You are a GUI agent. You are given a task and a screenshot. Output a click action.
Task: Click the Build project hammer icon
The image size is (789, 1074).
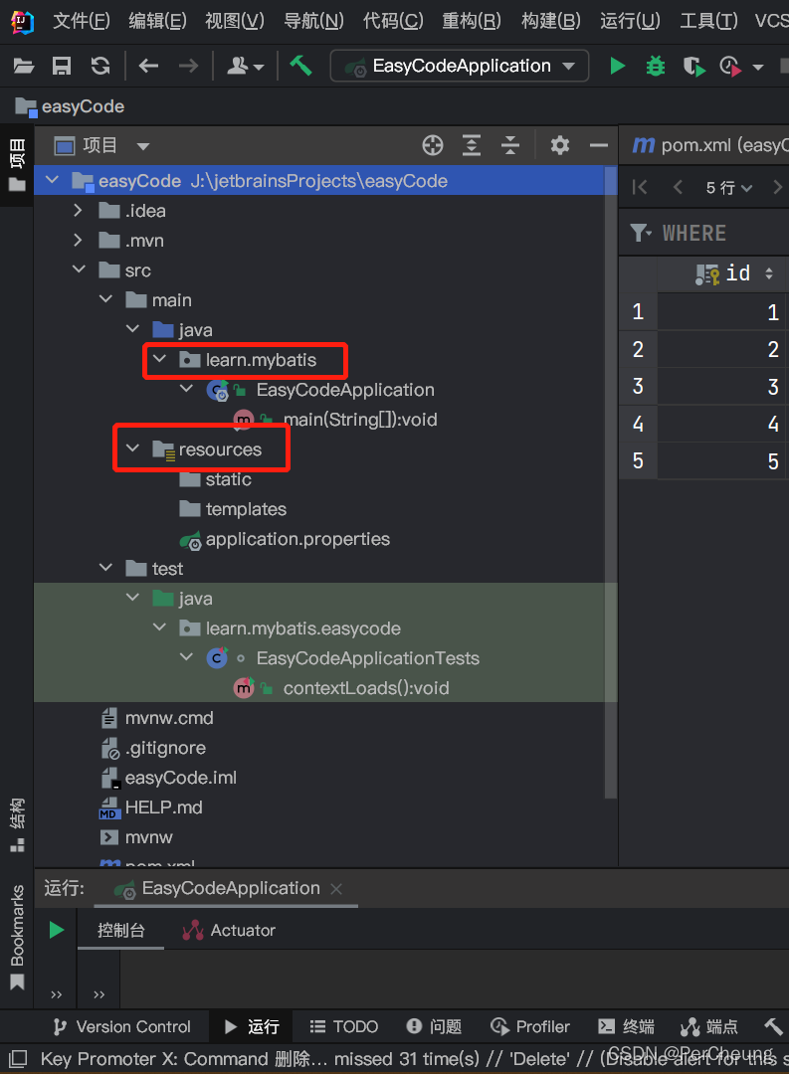(x=300, y=66)
